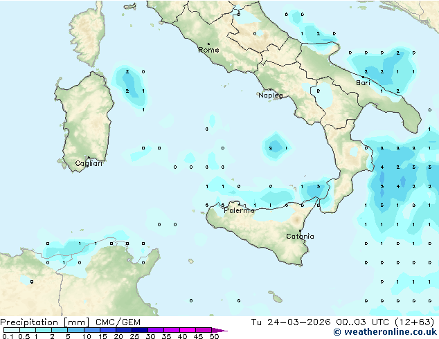Click the Palermo city label
This screenshot has width=439, height=339.
coord(239,210)
